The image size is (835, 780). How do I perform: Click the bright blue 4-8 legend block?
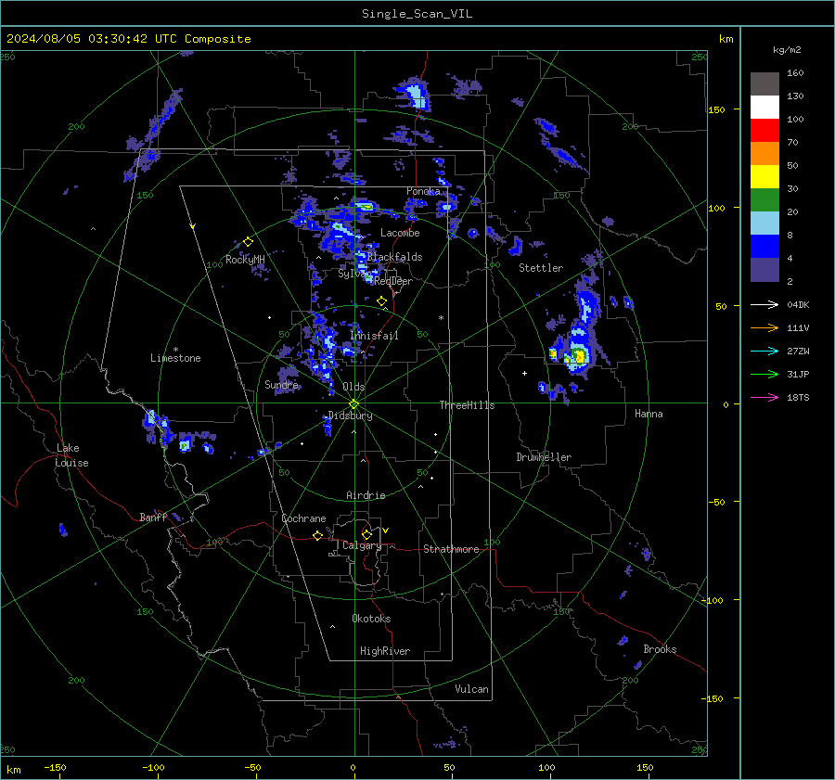[764, 246]
